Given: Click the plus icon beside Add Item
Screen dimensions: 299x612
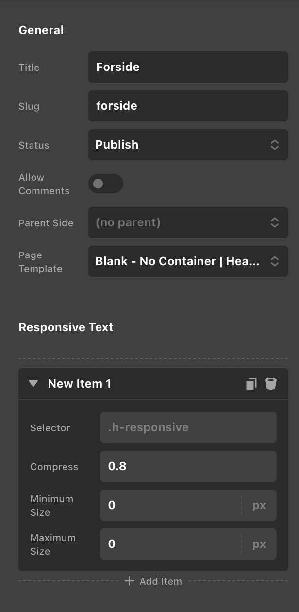Looking at the screenshot, I should (129, 581).
